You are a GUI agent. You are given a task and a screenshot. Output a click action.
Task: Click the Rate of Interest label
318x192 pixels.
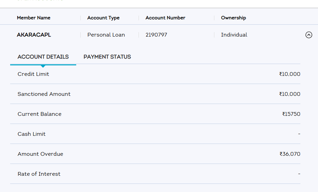point(39,174)
